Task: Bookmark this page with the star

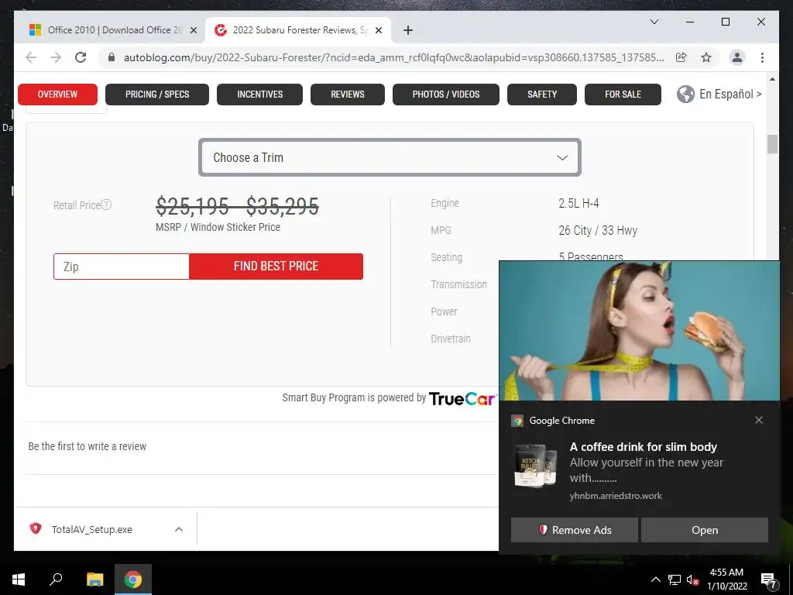Action: click(706, 57)
